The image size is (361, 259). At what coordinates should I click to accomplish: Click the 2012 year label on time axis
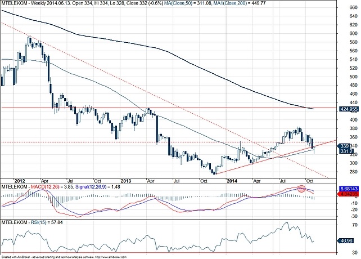pyautogui.click(x=20, y=181)
